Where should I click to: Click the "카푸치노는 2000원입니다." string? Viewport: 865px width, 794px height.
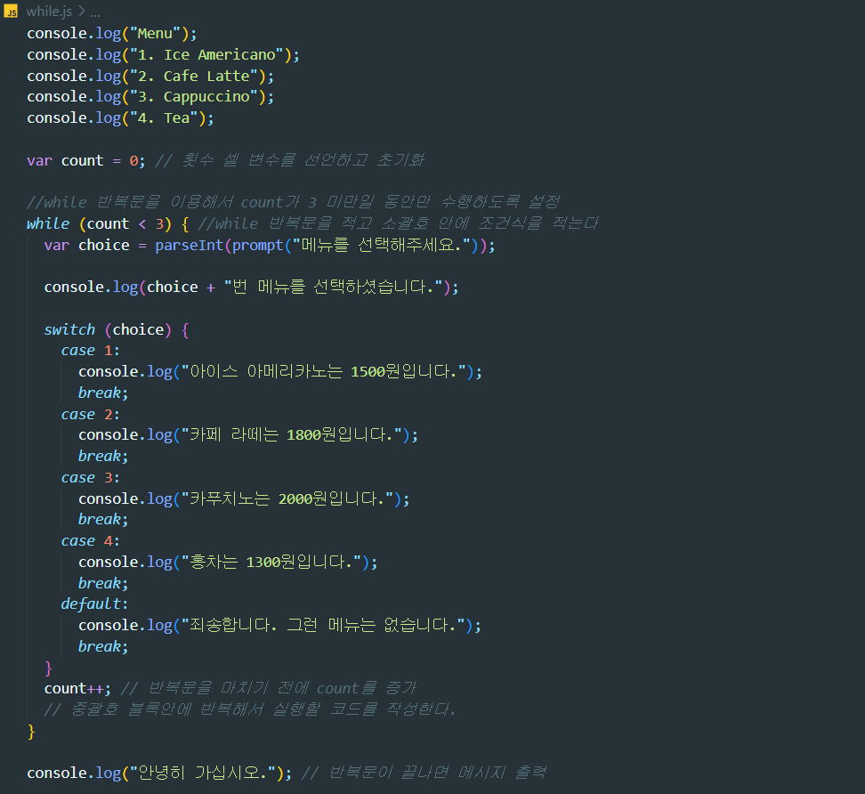point(287,498)
